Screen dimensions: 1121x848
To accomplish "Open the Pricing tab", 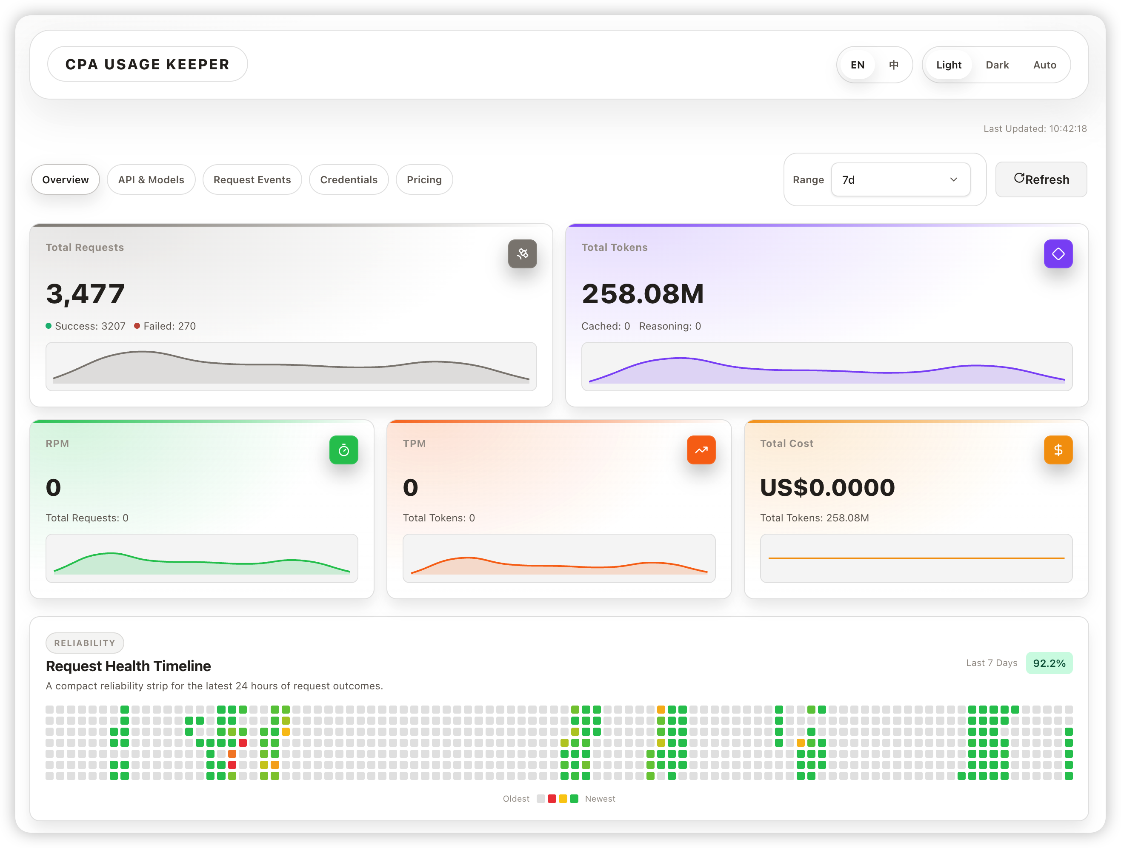I will 424,180.
